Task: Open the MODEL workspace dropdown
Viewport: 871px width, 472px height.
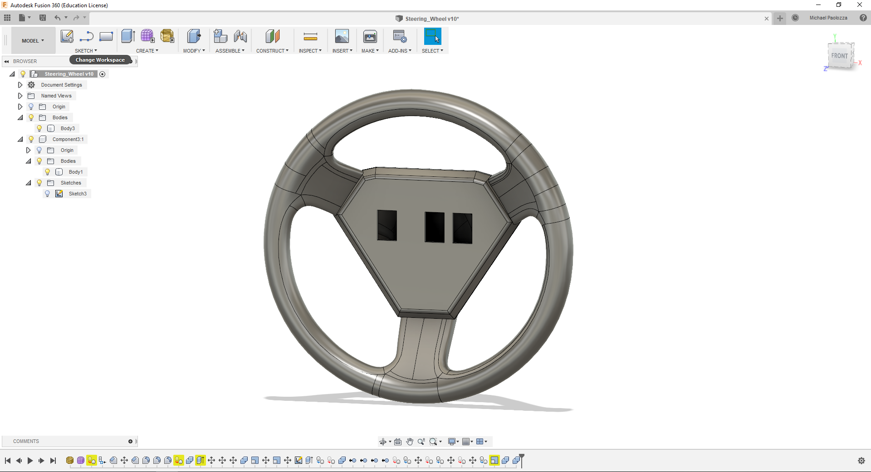Action: pos(33,41)
